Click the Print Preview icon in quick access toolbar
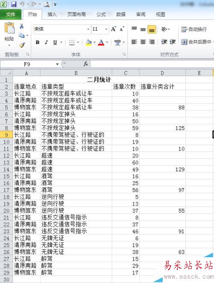 (47, 4)
